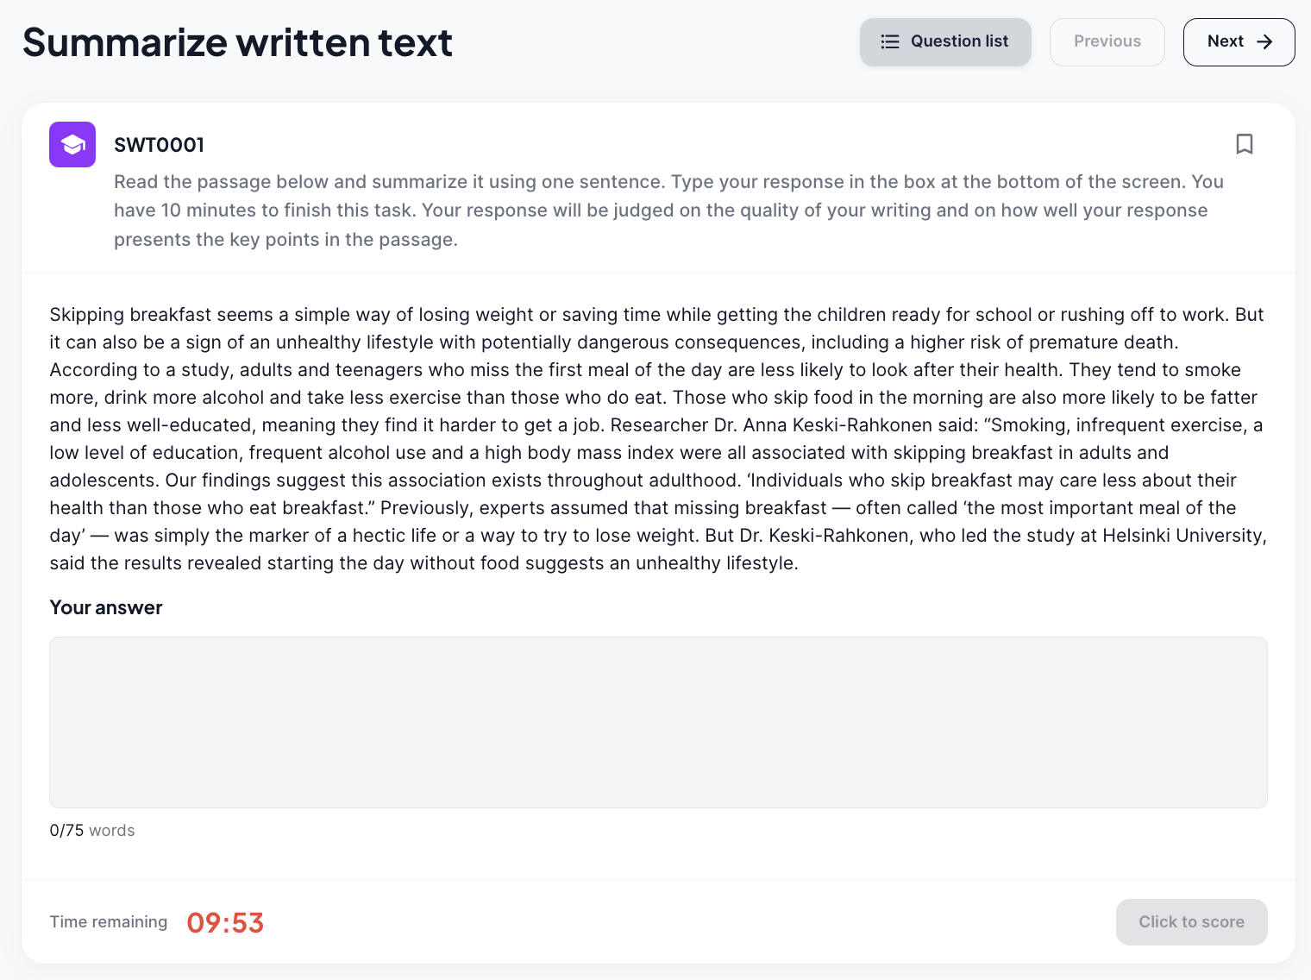Click the right arrow icon in Next
1311x980 pixels.
[x=1264, y=42]
